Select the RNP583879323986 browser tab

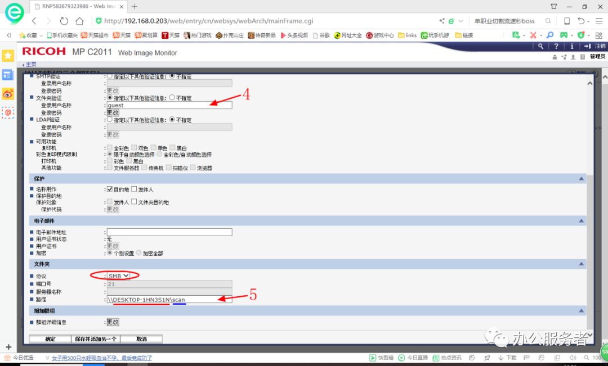click(x=78, y=7)
